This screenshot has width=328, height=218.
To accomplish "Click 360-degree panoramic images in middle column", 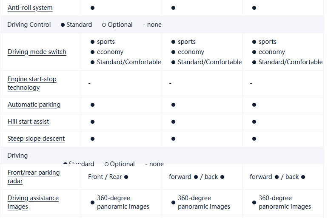I will [204, 202].
